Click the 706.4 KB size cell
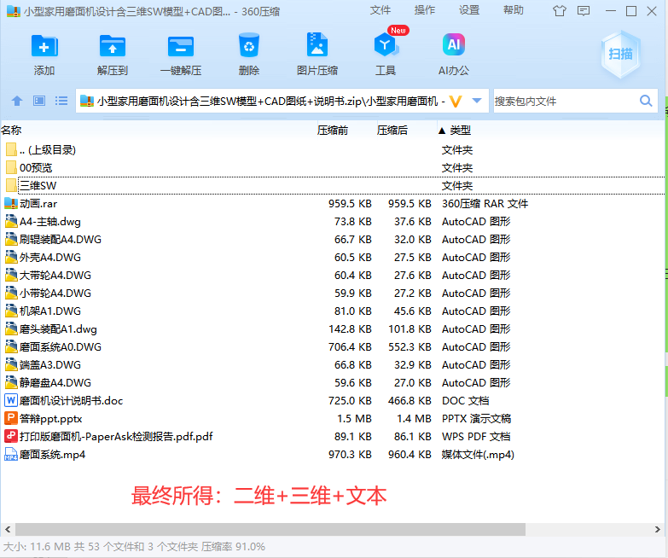This screenshot has height=558, width=668. point(350,346)
